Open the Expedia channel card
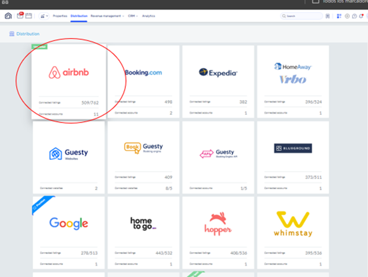This screenshot has width=368, height=277. click(x=218, y=82)
